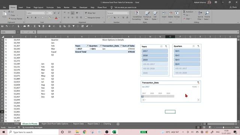Collapse the 2017 pivot row
Viewport: 240px width, 135px height.
tap(76, 49)
